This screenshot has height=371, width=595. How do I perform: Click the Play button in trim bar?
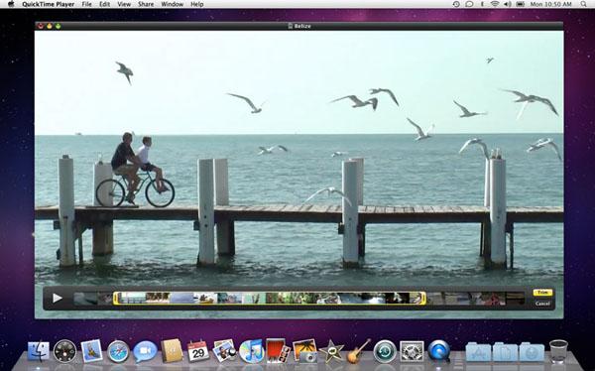click(x=58, y=299)
